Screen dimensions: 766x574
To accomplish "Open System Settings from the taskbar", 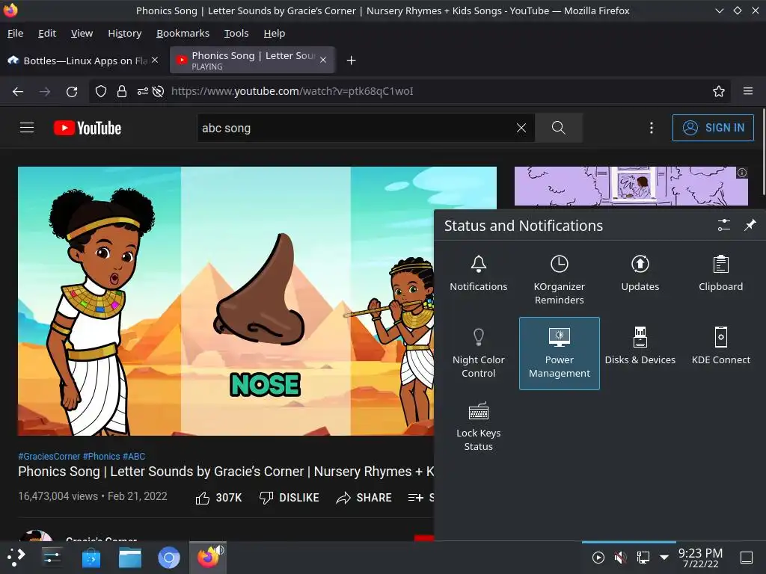I will coord(52,557).
